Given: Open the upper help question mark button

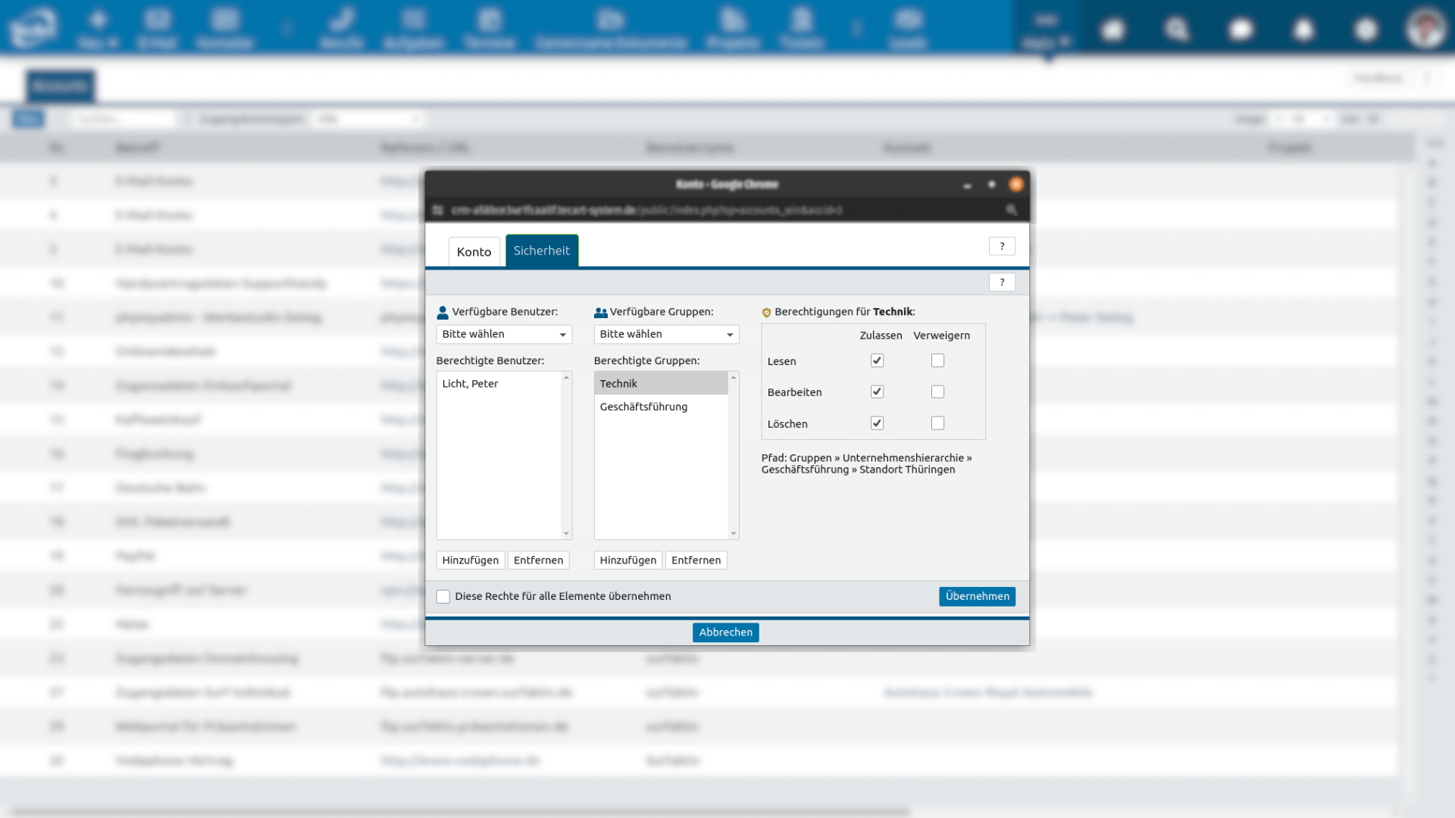Looking at the screenshot, I should (x=1002, y=246).
